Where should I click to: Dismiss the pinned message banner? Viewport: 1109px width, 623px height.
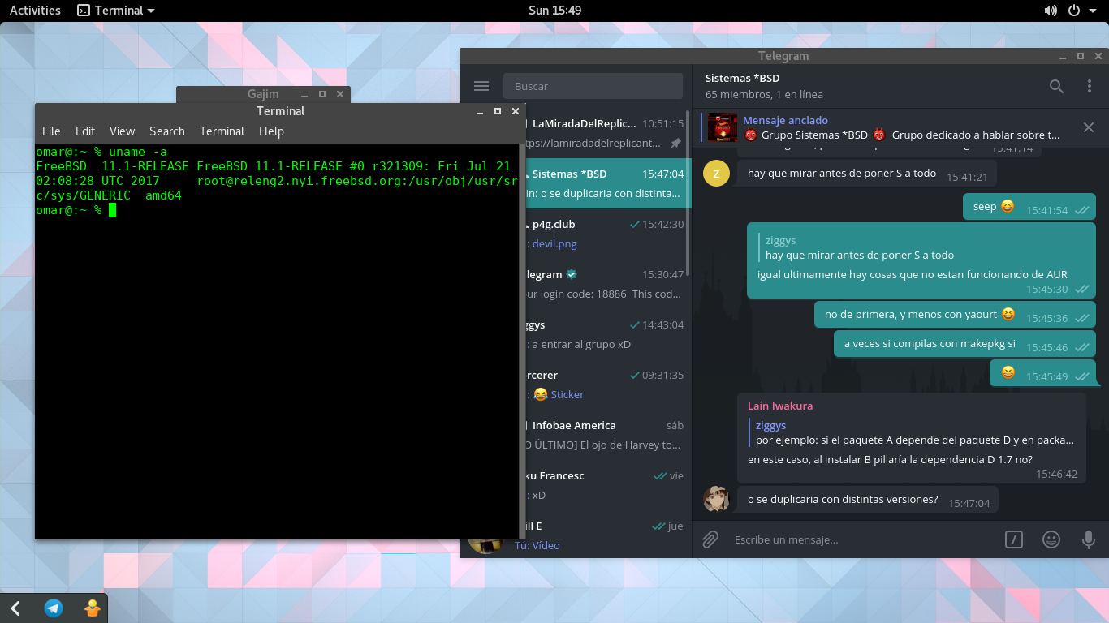point(1089,127)
